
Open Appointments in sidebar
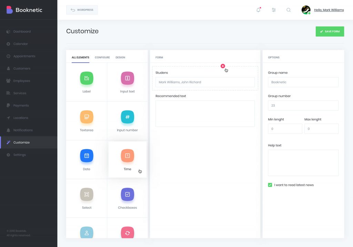pyautogui.click(x=24, y=56)
